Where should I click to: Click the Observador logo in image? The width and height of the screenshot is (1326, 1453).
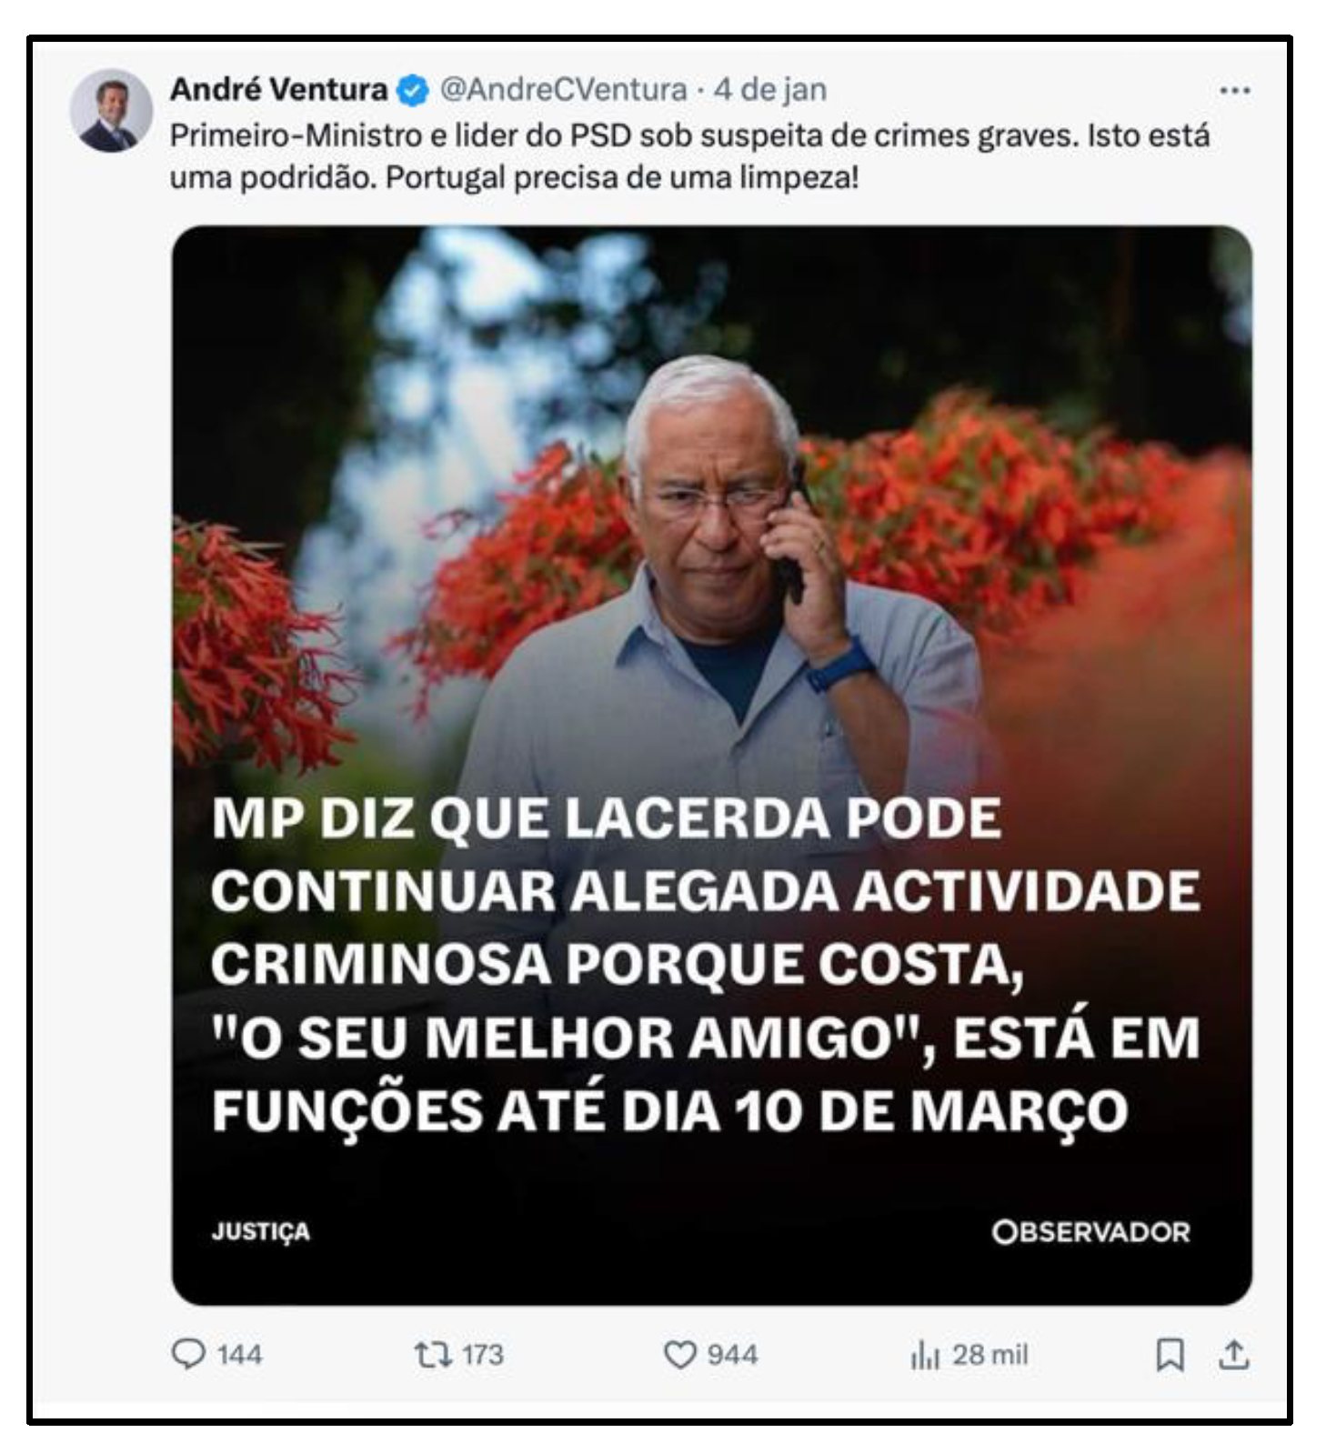[1090, 1232]
